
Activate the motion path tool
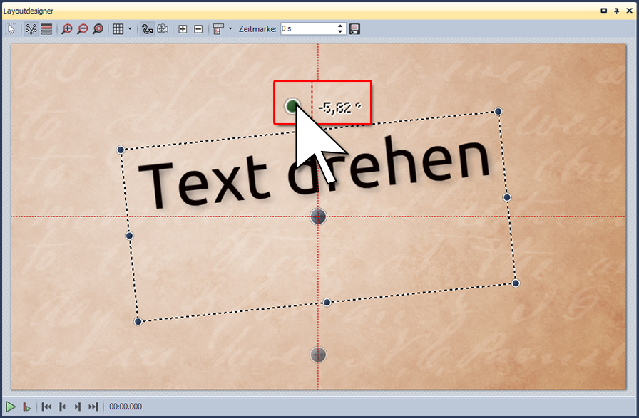pyautogui.click(x=147, y=28)
